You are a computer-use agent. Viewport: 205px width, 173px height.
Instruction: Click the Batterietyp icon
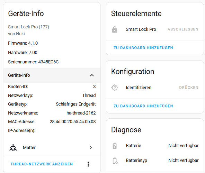click(115, 161)
